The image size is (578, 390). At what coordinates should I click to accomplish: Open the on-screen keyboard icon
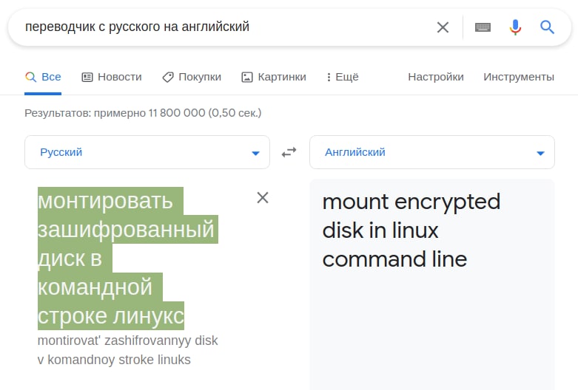(483, 27)
